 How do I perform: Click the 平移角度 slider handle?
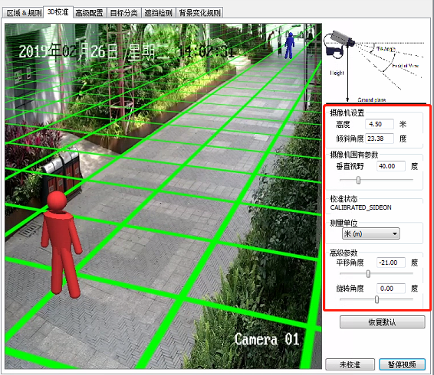tap(368, 273)
